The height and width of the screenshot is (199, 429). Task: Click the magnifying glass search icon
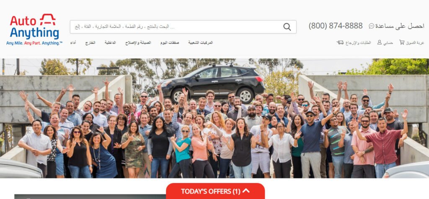(x=287, y=27)
